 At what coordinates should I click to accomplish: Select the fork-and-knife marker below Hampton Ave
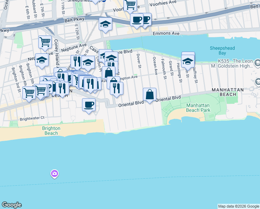pos(116,89)
